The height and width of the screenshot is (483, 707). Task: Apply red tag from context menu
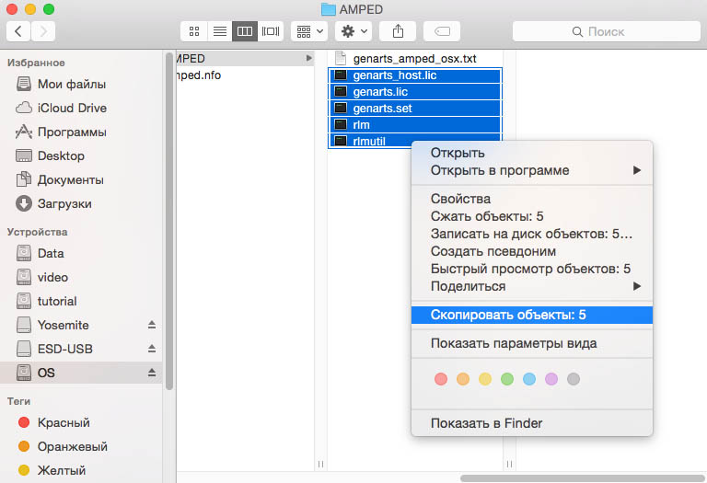click(x=441, y=379)
